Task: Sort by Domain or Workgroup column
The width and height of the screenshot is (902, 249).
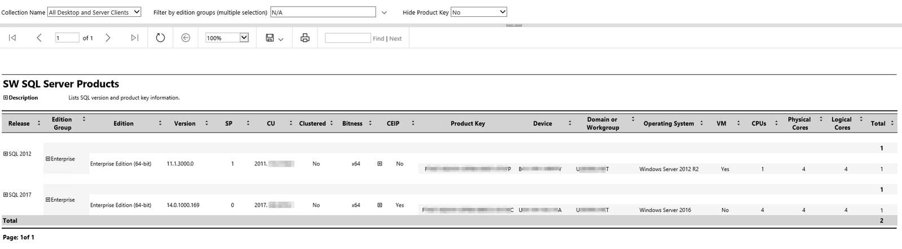Action: [x=633, y=119]
